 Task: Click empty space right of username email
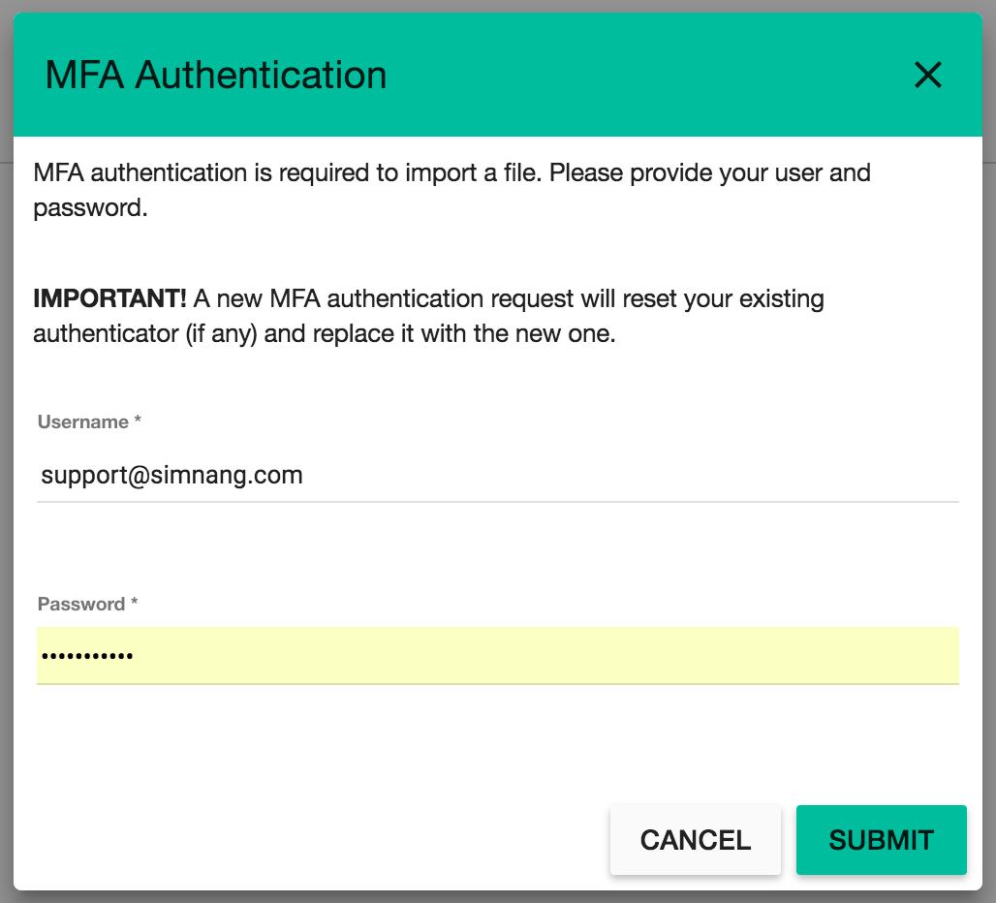point(629,475)
